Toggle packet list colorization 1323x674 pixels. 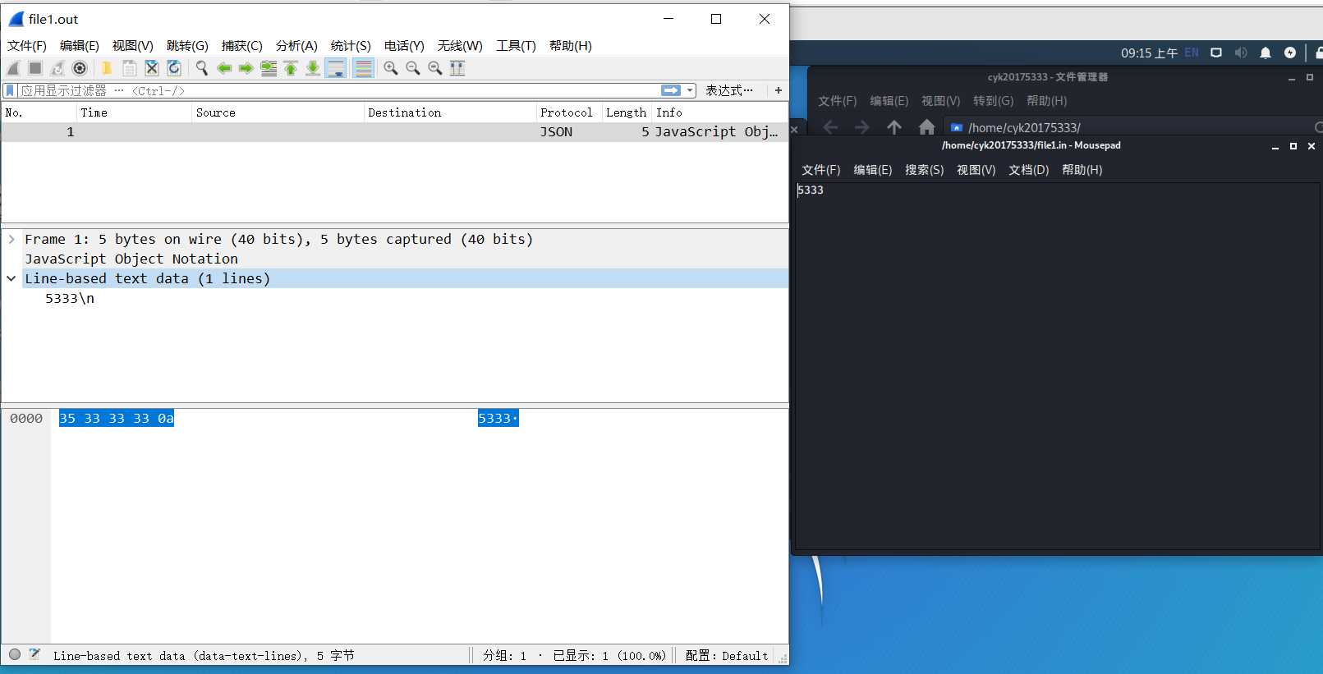pyautogui.click(x=363, y=68)
